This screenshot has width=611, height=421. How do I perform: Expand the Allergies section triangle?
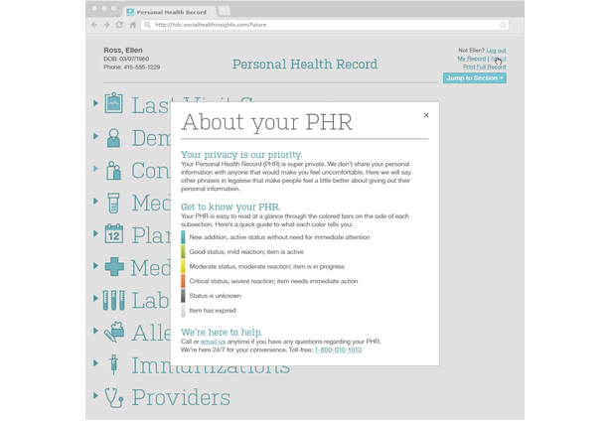pyautogui.click(x=95, y=331)
